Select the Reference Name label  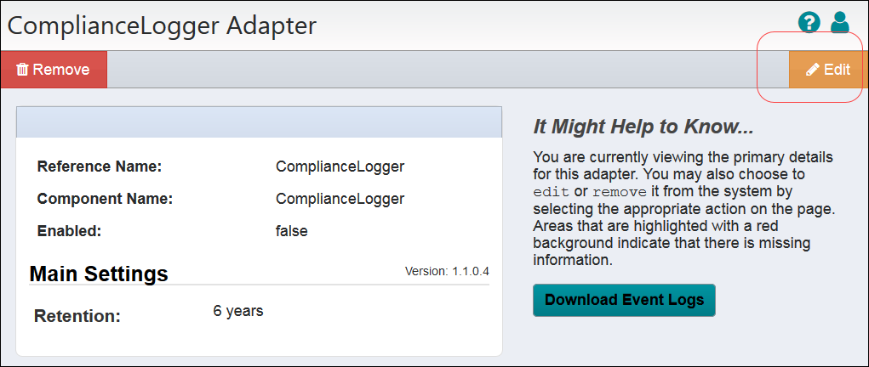click(100, 167)
